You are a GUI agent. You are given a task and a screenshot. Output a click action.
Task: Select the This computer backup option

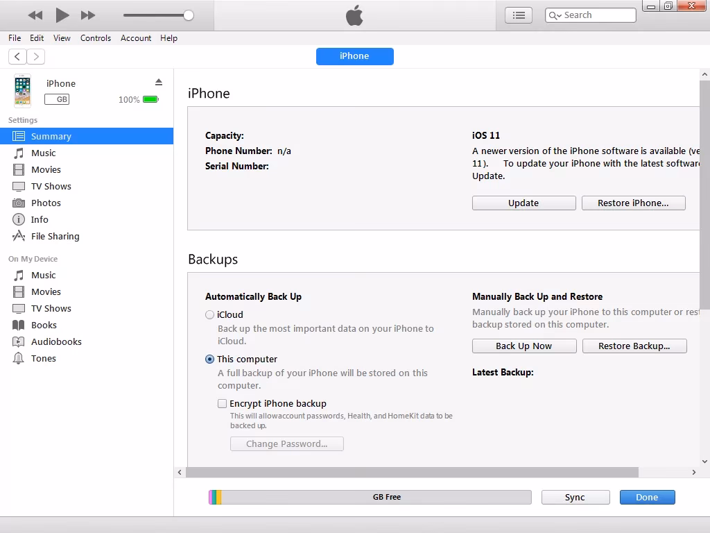tap(209, 359)
